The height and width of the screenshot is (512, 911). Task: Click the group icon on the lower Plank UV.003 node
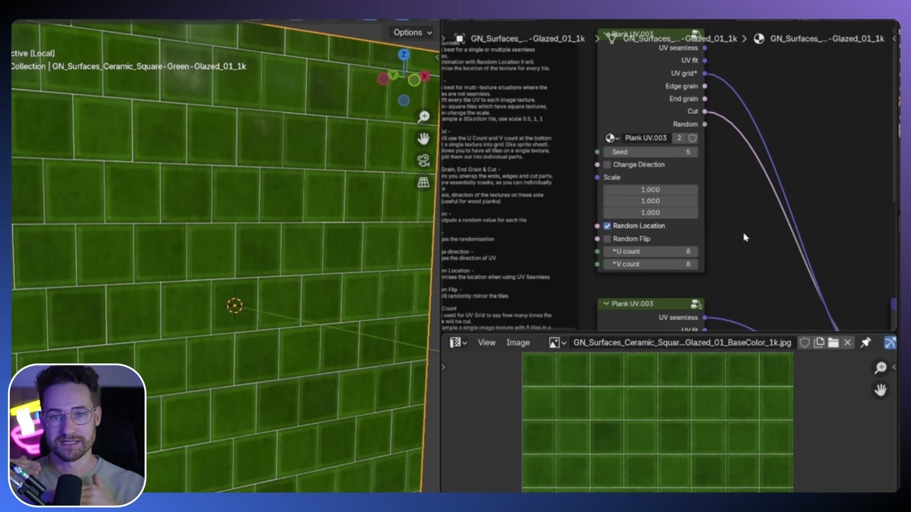click(696, 304)
